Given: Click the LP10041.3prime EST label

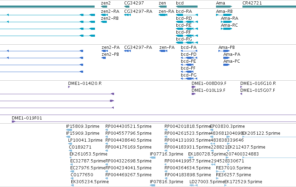Looking at the screenshot, I should pyautogui.click(x=85, y=140).
